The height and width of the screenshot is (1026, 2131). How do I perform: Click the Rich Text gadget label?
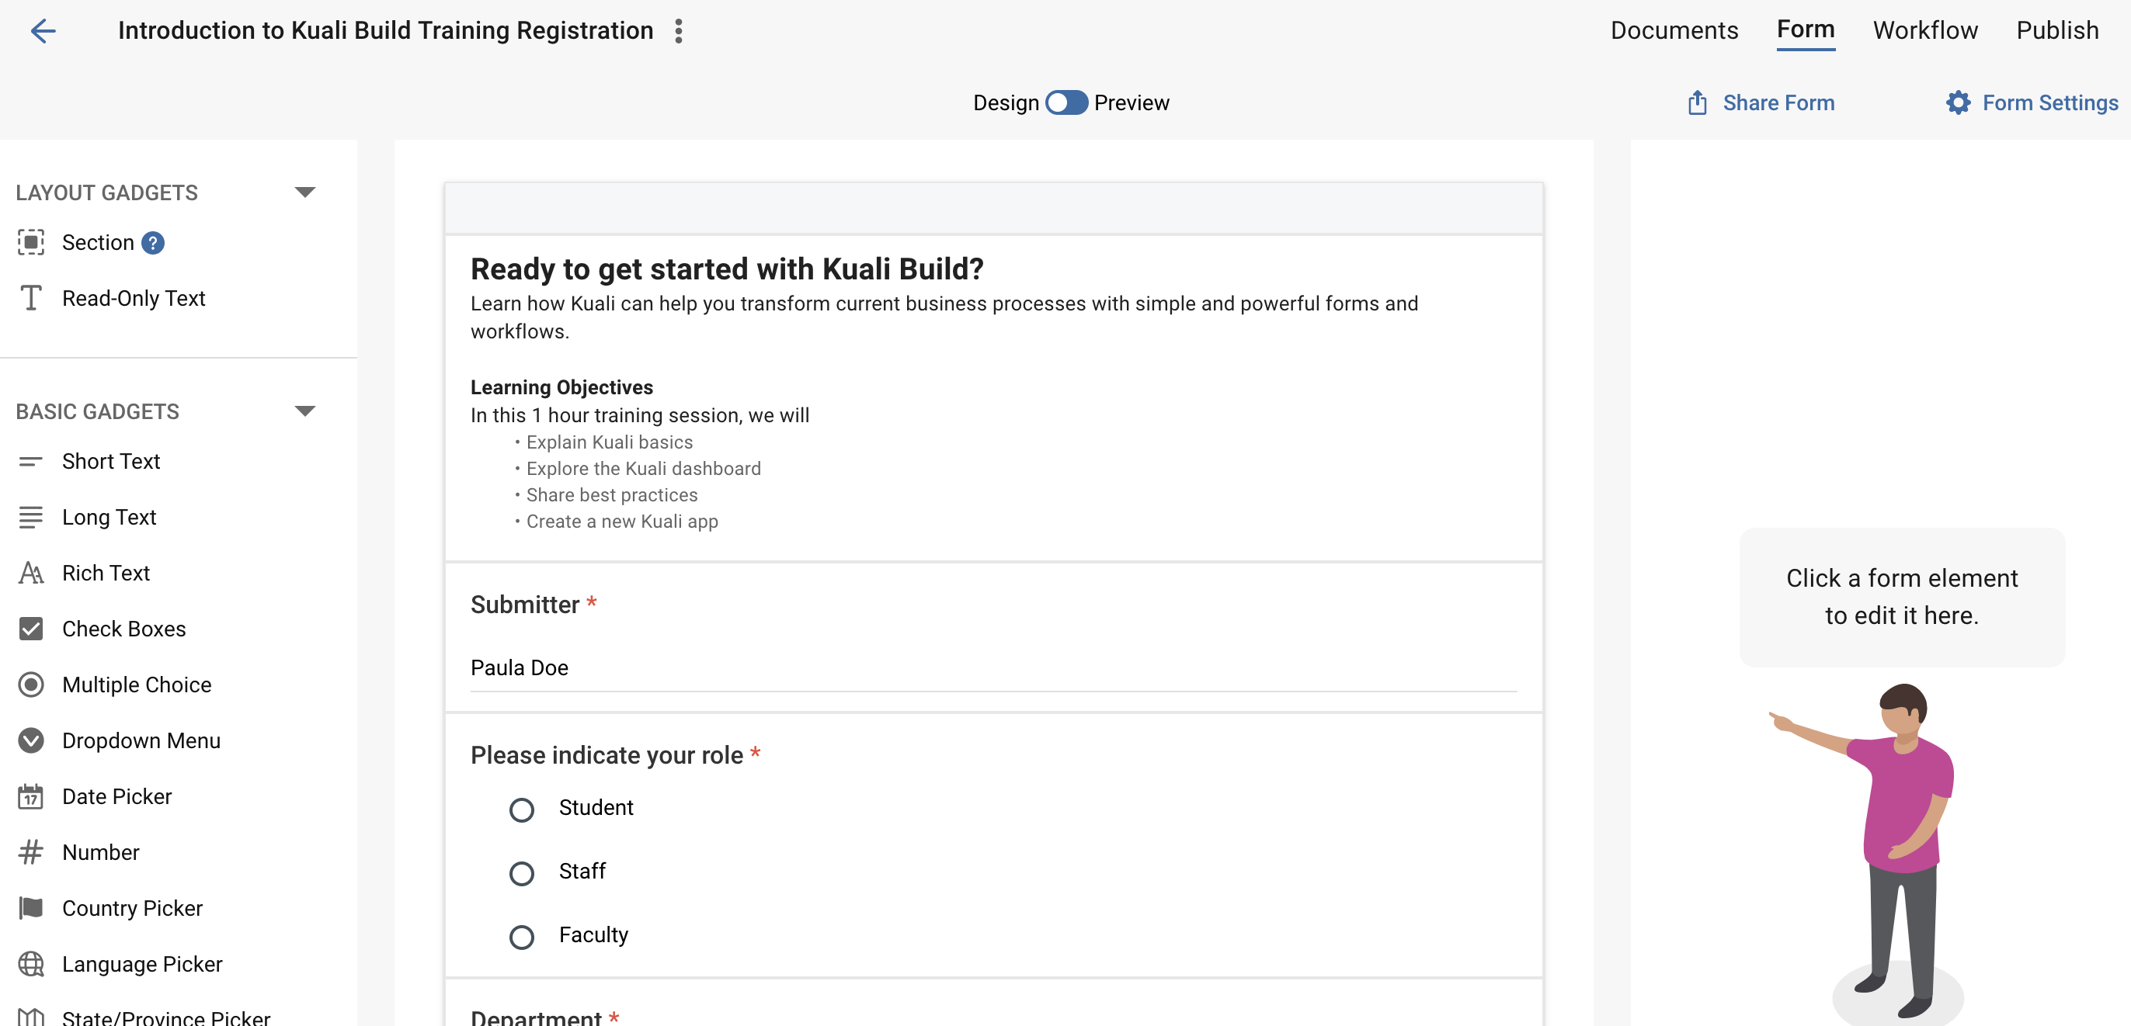click(x=106, y=572)
